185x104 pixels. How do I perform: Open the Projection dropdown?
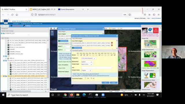[89, 58]
